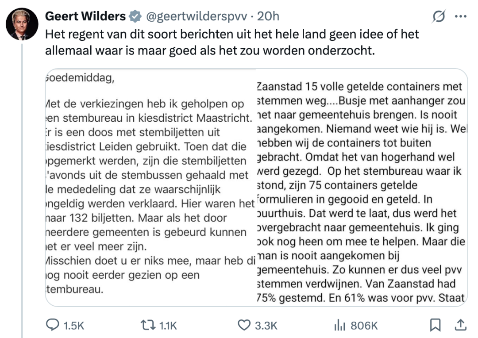Viewport: 478px width, 338px height.
Task: Open Geert Wilders' profile picture
Action: [22, 24]
